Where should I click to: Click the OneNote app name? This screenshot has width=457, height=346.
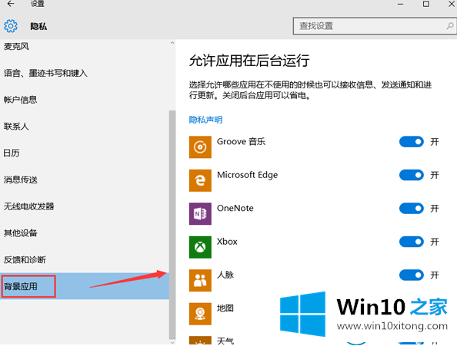tap(235, 208)
